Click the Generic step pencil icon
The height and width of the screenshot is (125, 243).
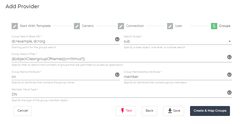click(77, 26)
